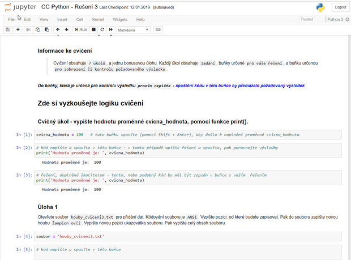Click the code cell with soubor assignment

(x=187, y=236)
